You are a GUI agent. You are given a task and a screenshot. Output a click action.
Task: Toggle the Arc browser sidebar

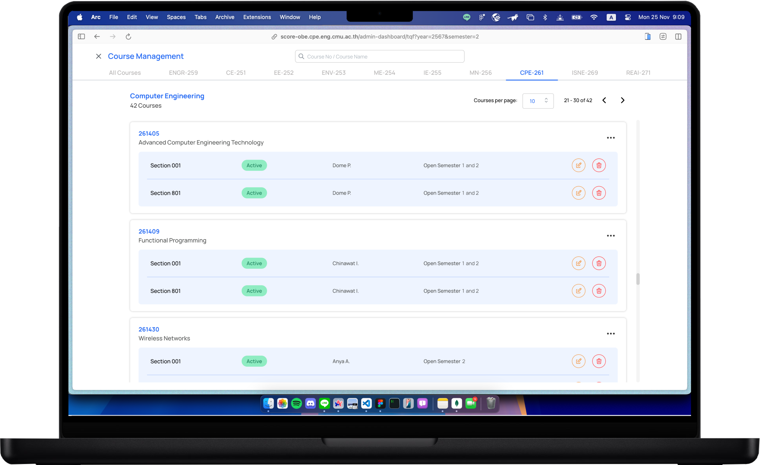81,37
